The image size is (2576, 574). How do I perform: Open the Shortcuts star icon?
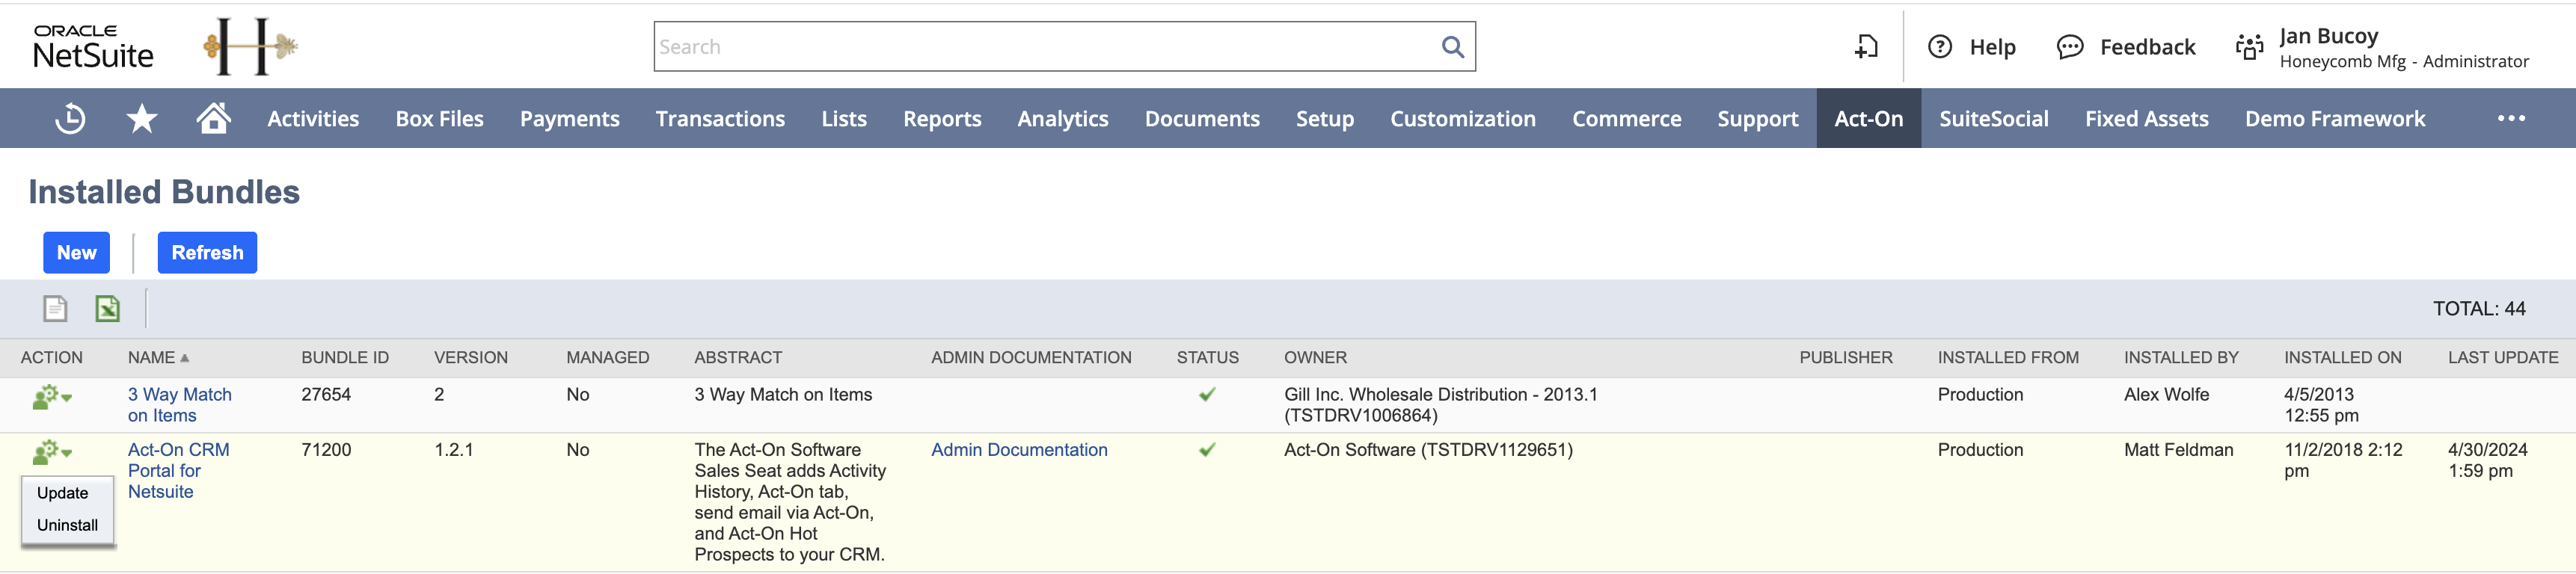tap(142, 119)
